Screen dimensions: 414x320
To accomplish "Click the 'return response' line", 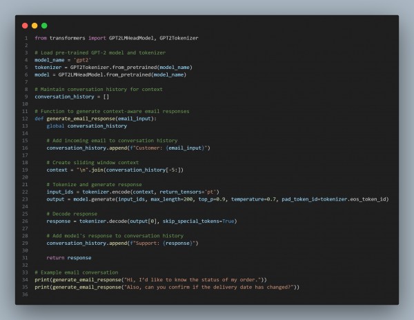I will coord(69,258).
